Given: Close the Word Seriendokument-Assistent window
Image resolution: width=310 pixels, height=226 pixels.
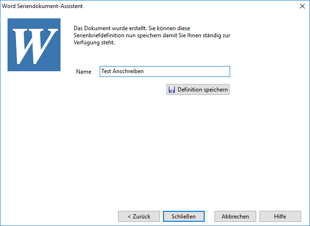Looking at the screenshot, I should [x=302, y=6].
